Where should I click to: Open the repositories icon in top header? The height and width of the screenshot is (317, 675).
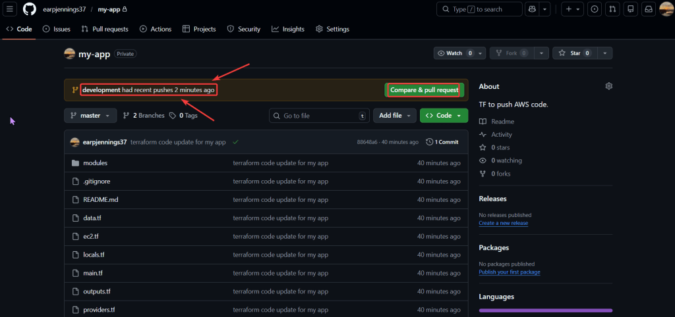(x=630, y=9)
